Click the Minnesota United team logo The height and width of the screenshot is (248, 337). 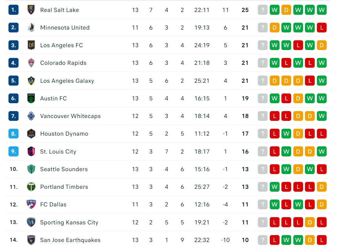pyautogui.click(x=31, y=28)
